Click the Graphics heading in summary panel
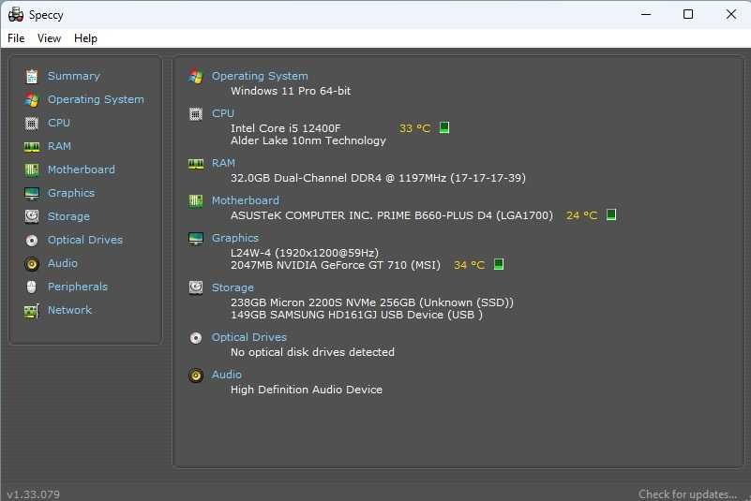The image size is (751, 501). pyautogui.click(x=235, y=238)
